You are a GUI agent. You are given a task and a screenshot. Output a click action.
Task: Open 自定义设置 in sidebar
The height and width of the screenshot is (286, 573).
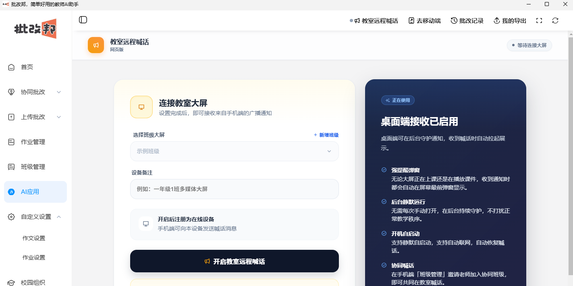click(35, 217)
